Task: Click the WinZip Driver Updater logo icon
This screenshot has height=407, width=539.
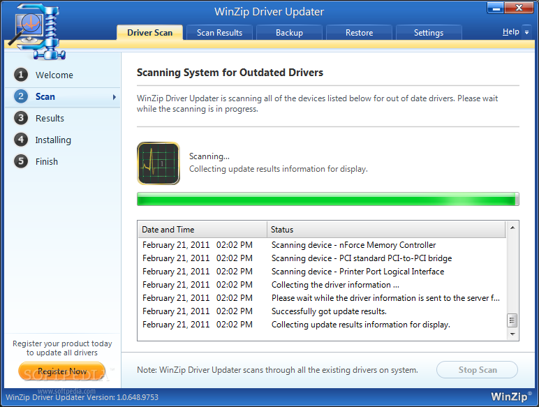Action: (36, 31)
